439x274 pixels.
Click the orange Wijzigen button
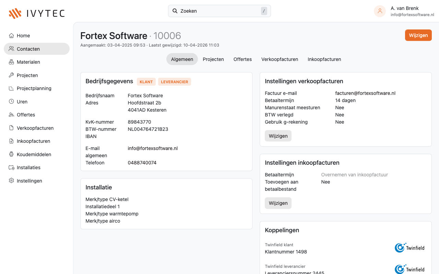pos(418,35)
